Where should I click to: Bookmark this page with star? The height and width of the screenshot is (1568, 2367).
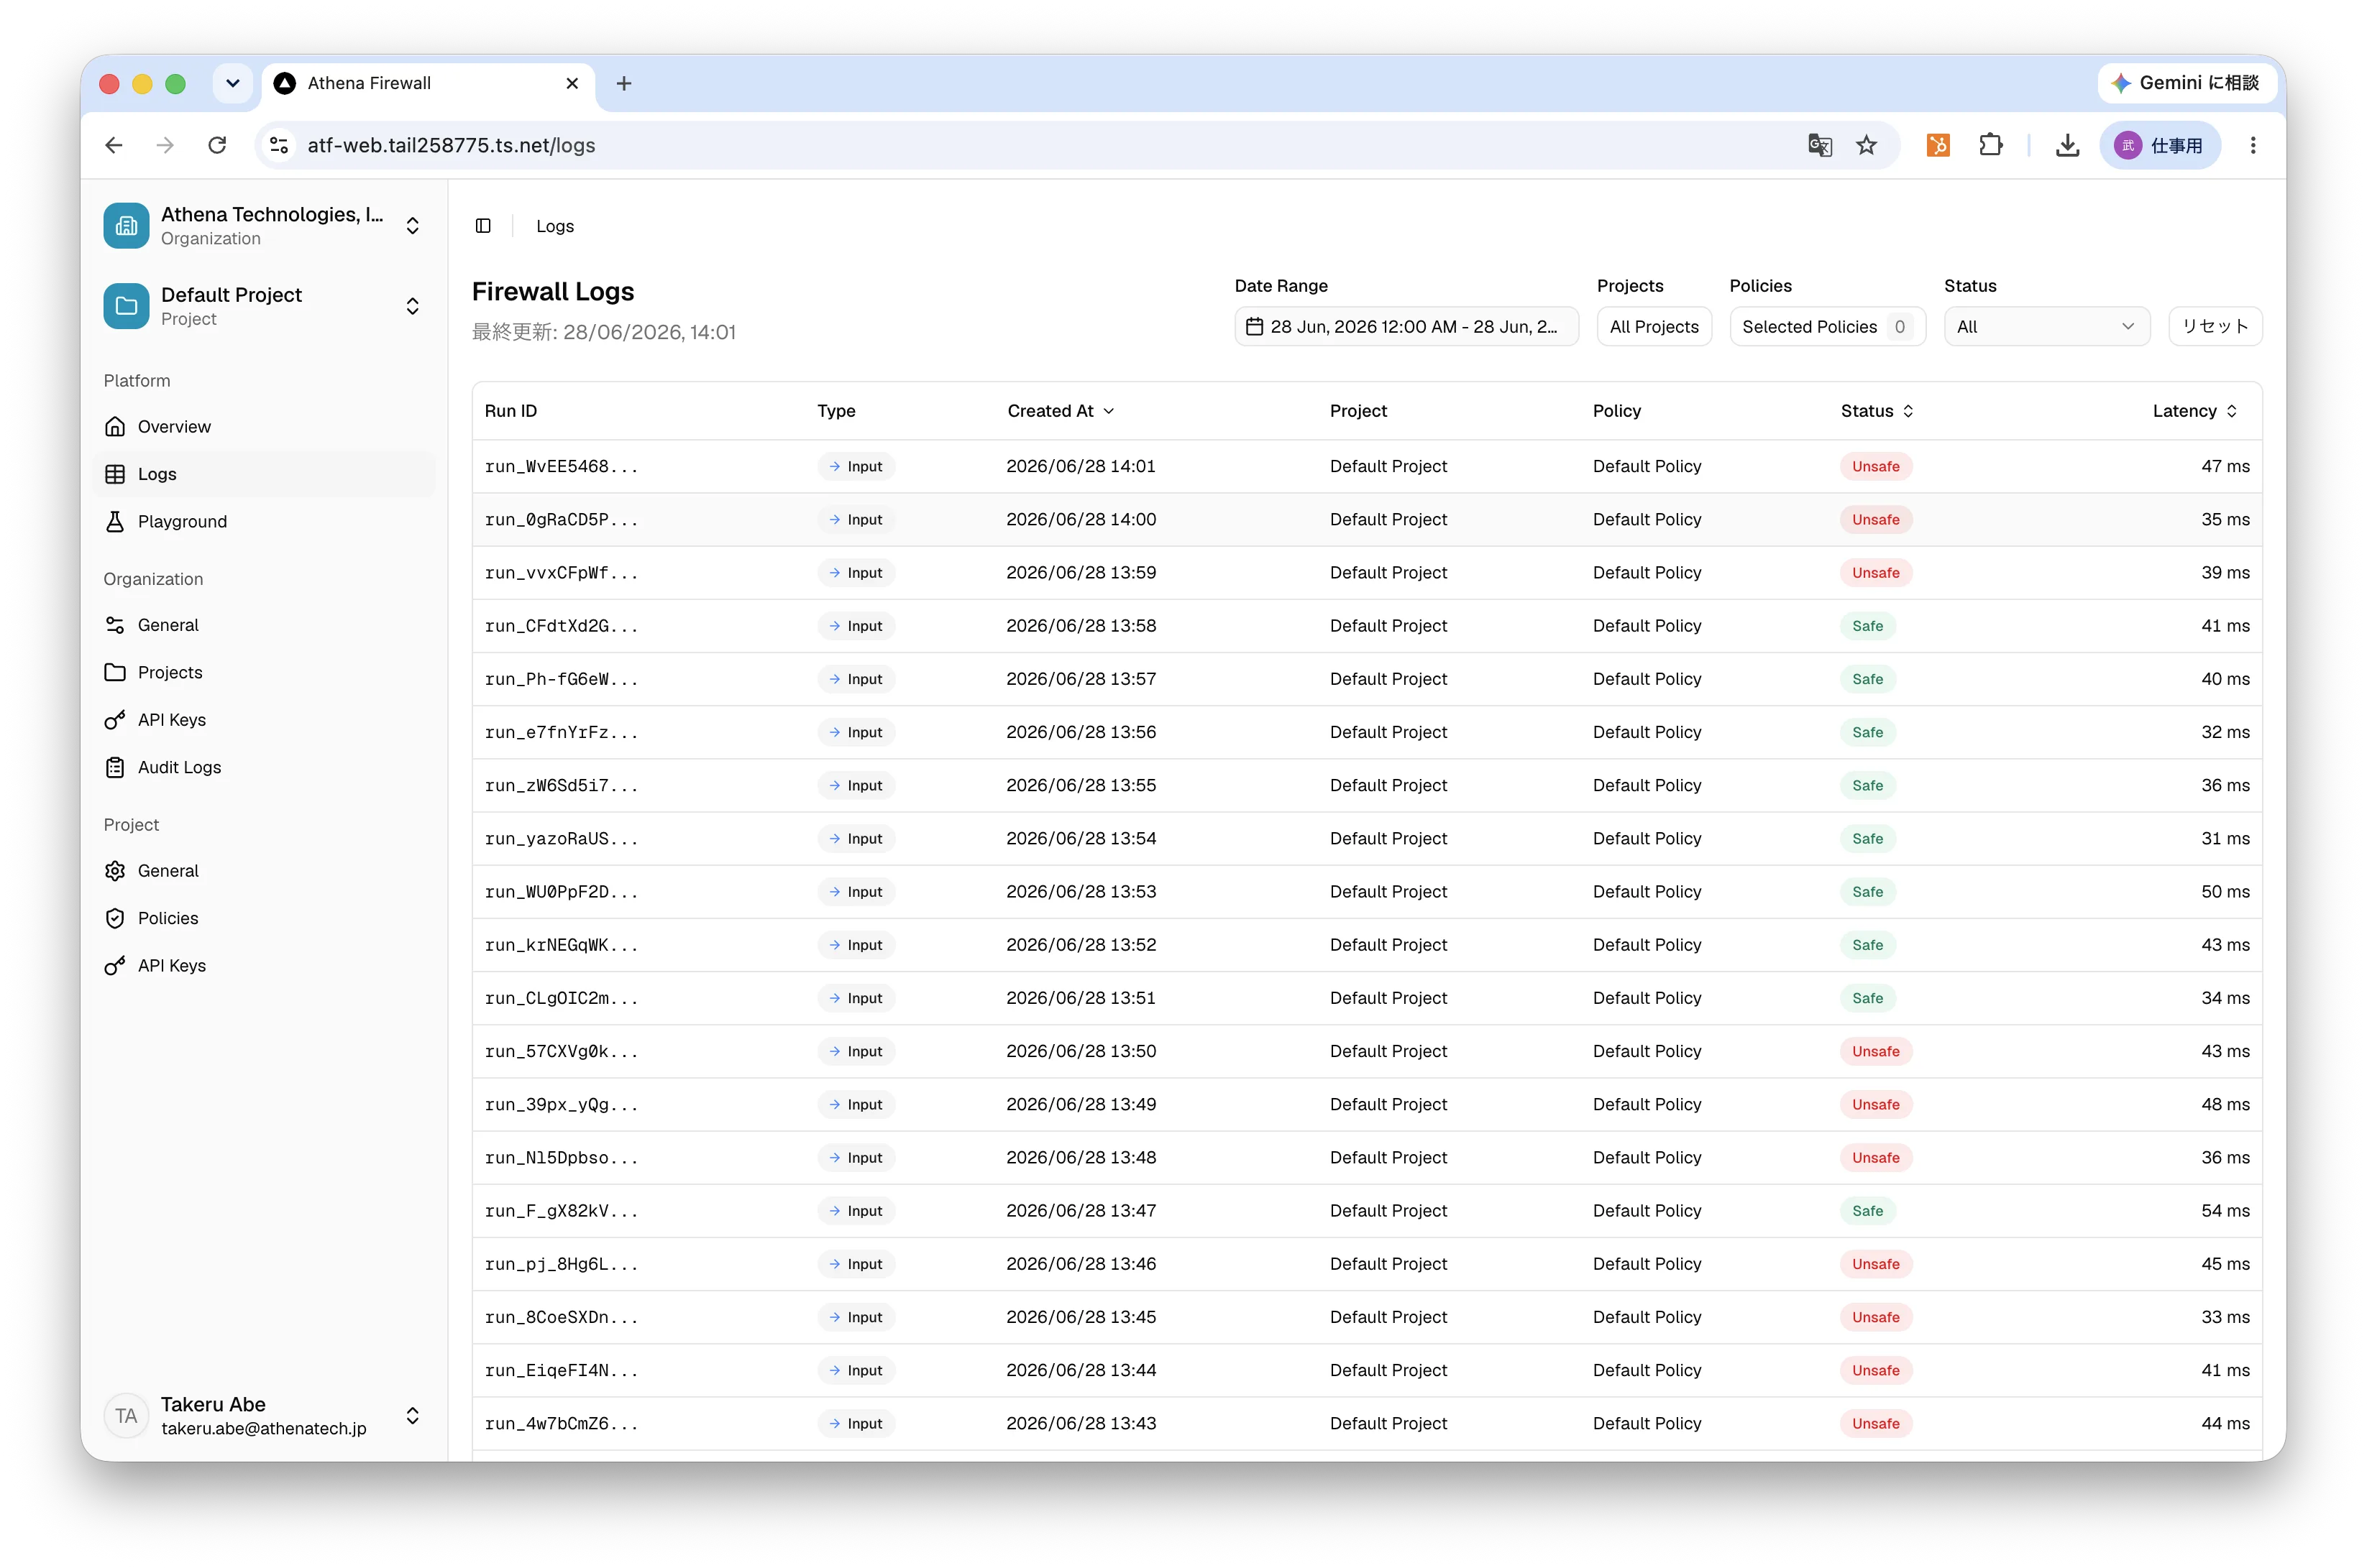click(x=1866, y=146)
